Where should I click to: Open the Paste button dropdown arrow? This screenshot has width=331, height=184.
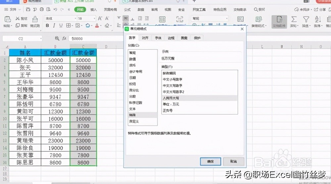(x=11, y=26)
